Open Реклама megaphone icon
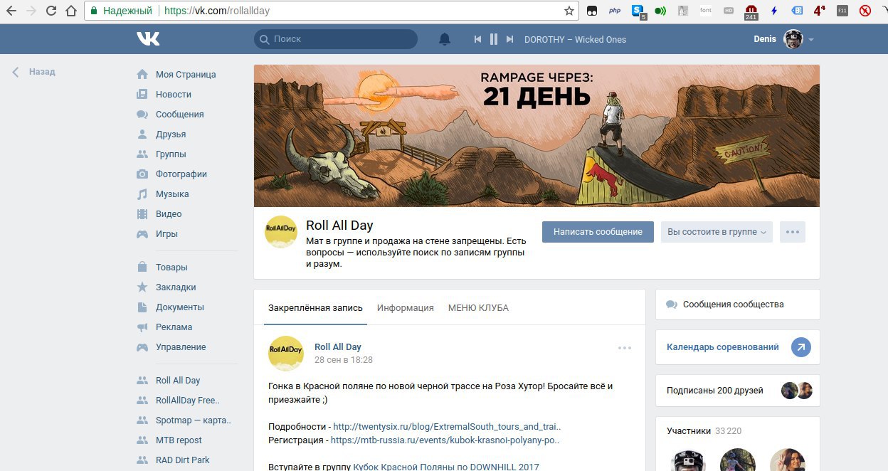Viewport: 888px width, 471px height. coord(142,327)
